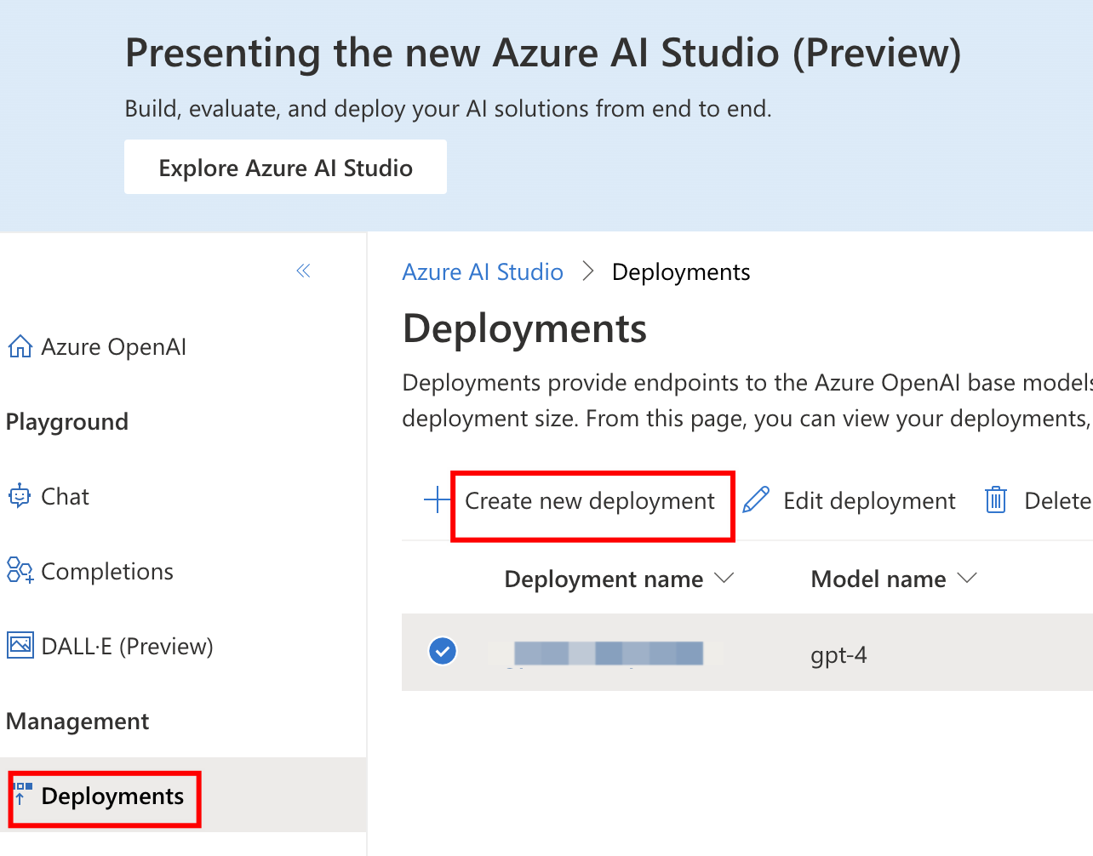Go to Completions in the sidebar
Viewport: 1093px width, 856px height.
tap(107, 572)
